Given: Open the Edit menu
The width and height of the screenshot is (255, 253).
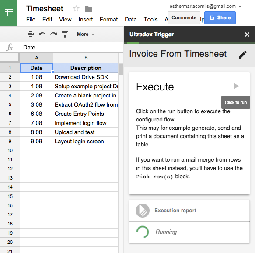Looking at the screenshot, I should 47,20.
